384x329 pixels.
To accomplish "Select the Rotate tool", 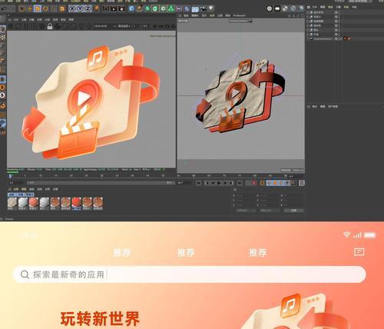I will 45,8.
